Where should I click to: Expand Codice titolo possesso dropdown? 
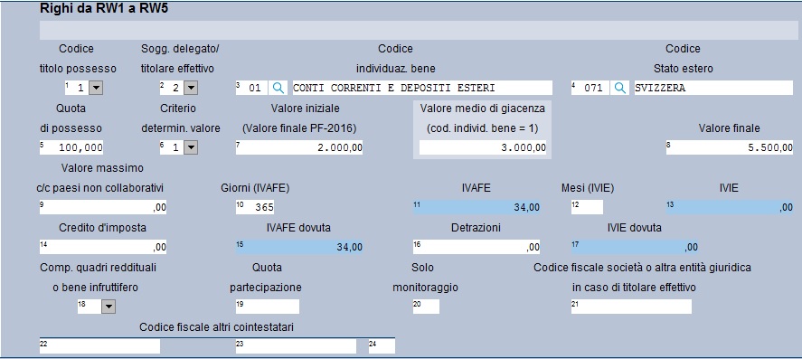click(x=96, y=88)
